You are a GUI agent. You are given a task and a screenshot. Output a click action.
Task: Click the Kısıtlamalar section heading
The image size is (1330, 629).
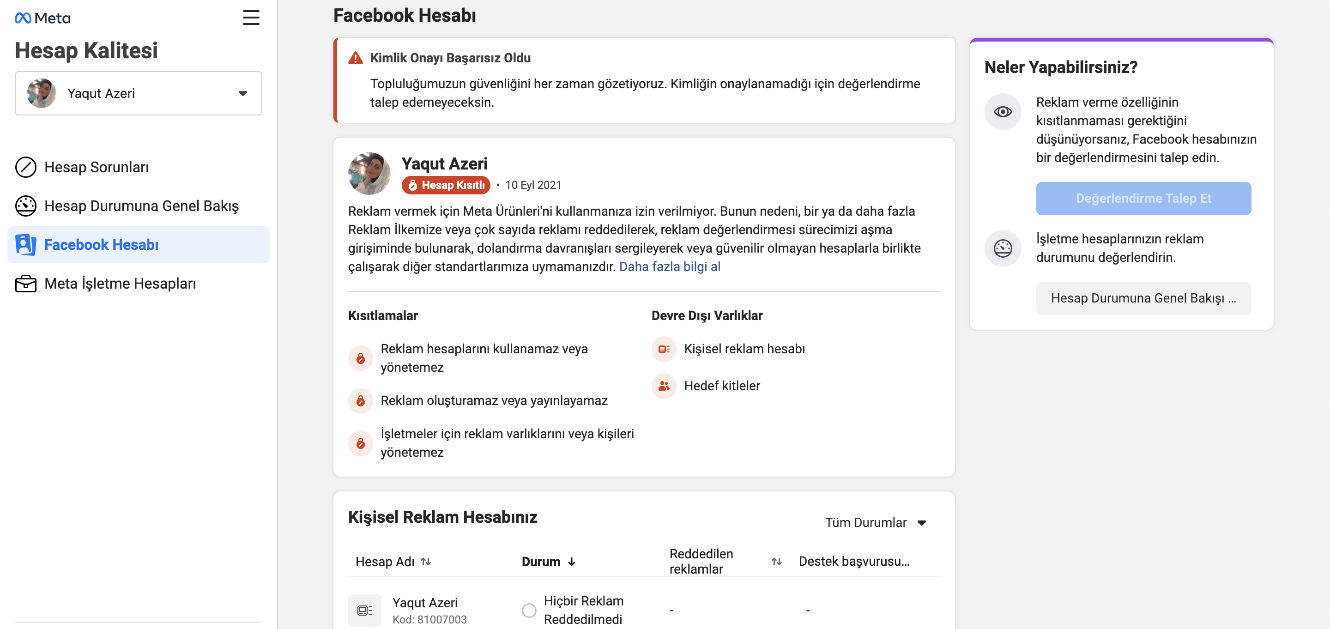[x=383, y=315]
